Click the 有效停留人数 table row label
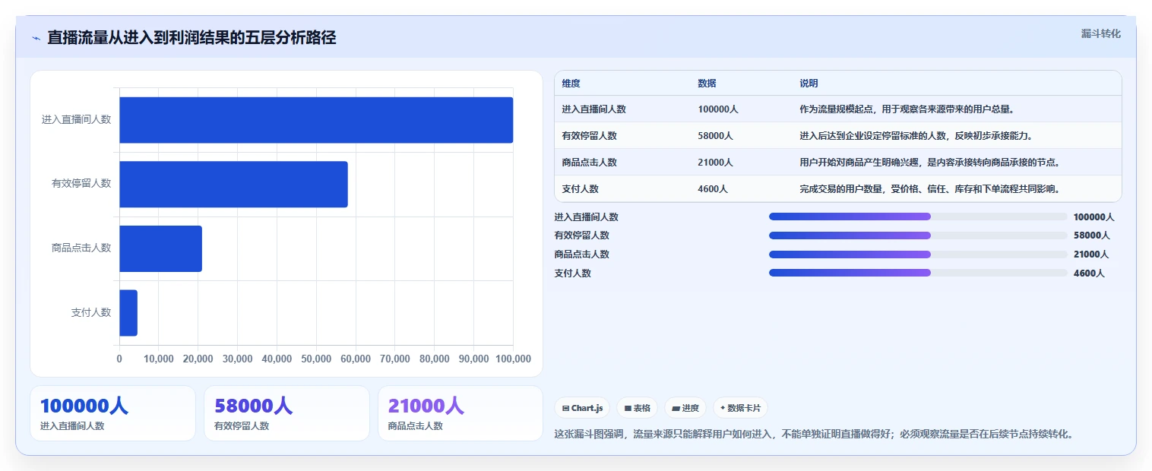Viewport: 1152px width, 471px height. pyautogui.click(x=590, y=136)
